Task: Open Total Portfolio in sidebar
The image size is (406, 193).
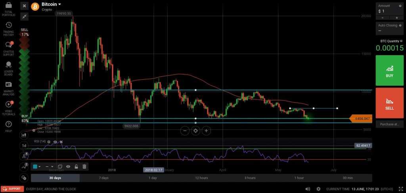Action: coord(9,9)
